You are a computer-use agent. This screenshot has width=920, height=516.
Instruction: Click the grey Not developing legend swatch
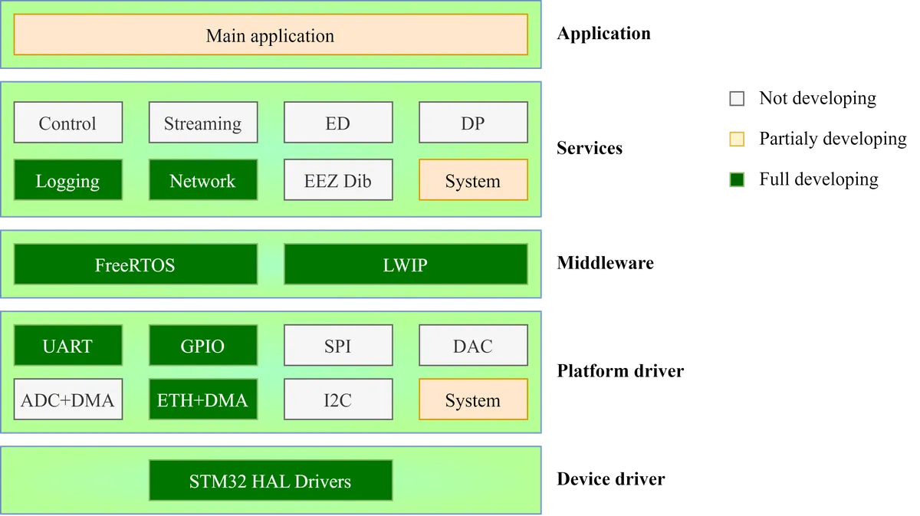737,99
